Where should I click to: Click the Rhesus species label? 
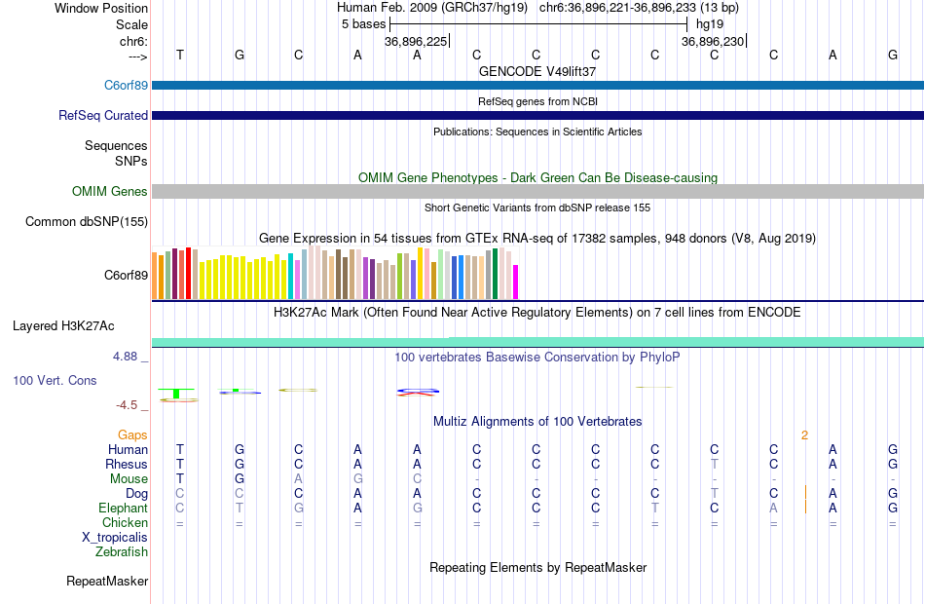click(127, 464)
